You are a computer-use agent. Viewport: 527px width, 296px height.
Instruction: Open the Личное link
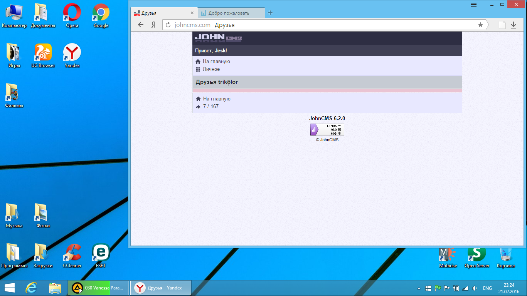[211, 69]
